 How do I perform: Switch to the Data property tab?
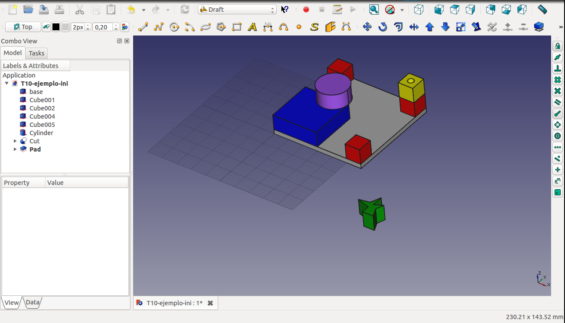pos(33,302)
